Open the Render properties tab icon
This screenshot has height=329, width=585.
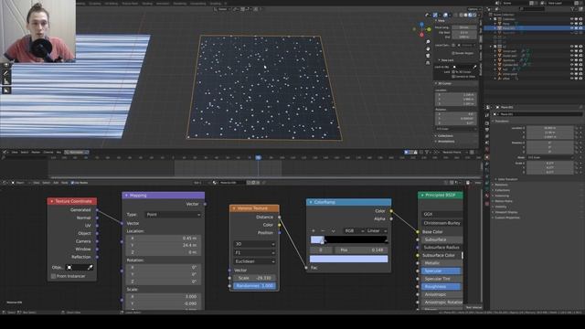pos(487,123)
